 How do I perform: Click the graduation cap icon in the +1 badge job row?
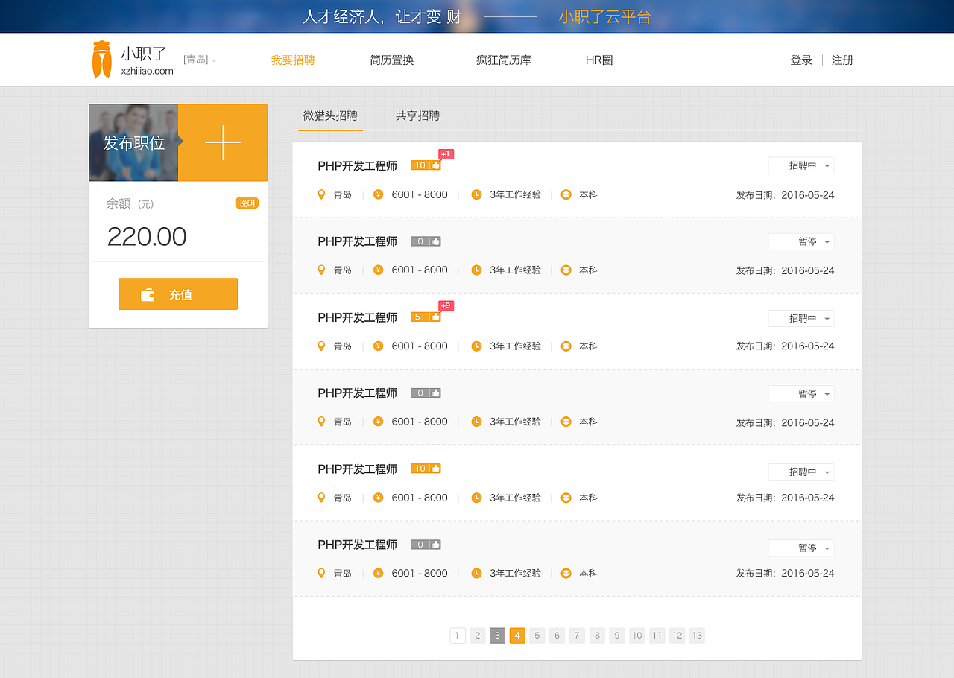click(x=566, y=194)
